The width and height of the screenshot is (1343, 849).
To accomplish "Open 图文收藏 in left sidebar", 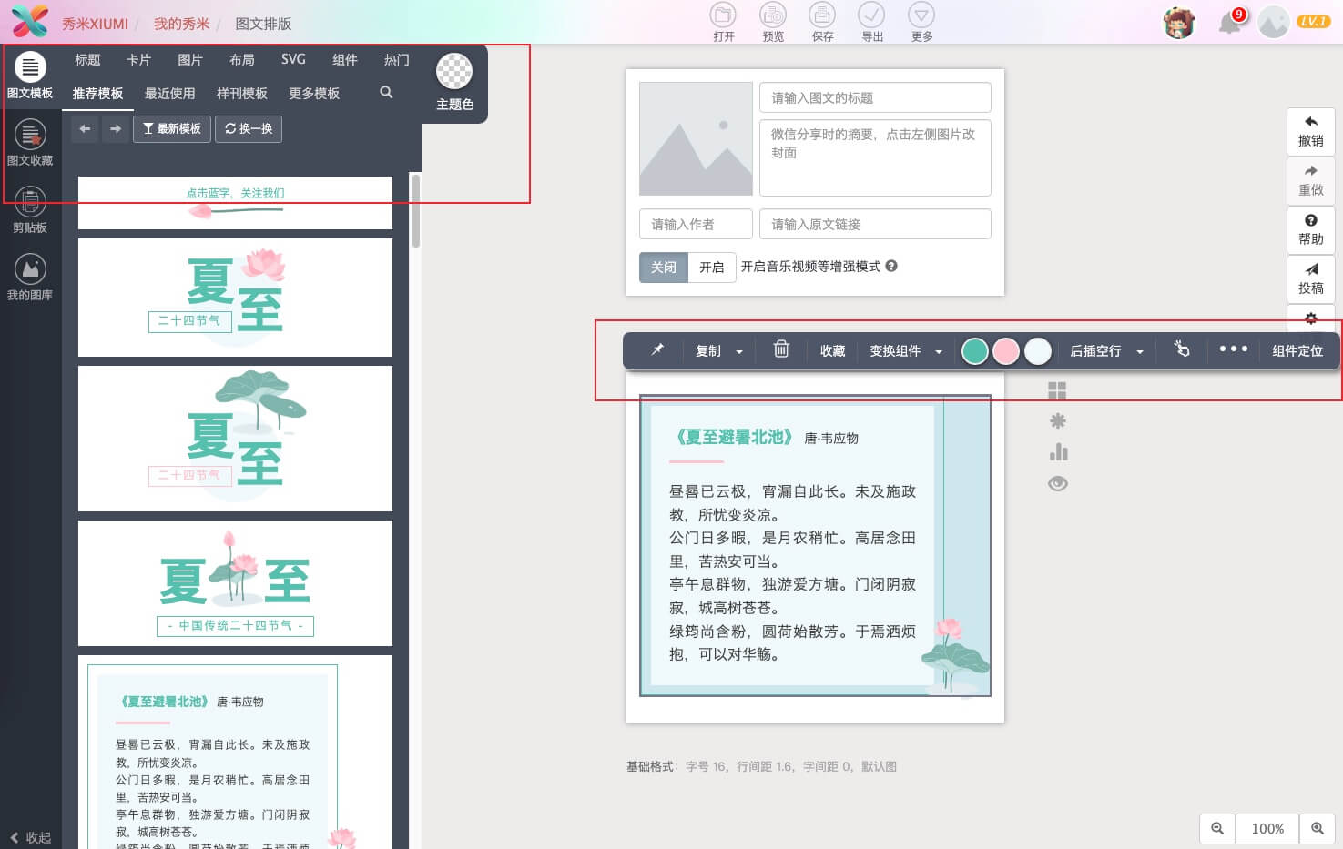I will [x=30, y=144].
